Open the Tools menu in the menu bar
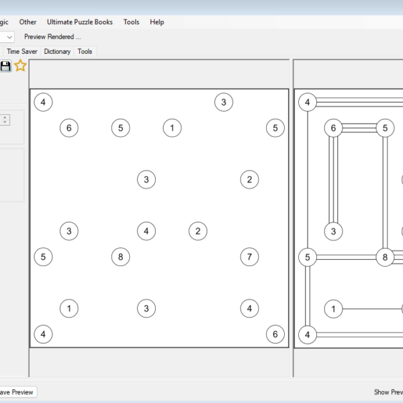The image size is (403, 403). pyautogui.click(x=131, y=22)
